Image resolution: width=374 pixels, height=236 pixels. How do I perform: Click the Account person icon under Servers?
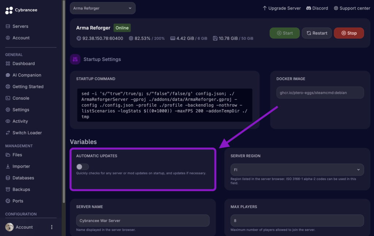pos(8,38)
